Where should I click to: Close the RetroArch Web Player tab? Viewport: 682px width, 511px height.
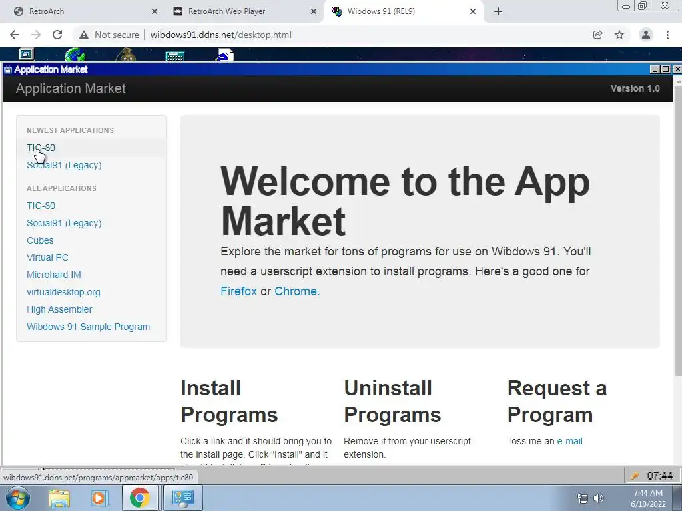314,11
